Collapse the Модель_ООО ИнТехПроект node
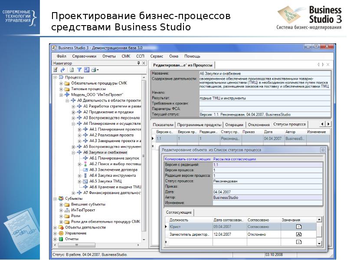Image resolution: width=347 pixels, height=260 pixels. (61, 95)
